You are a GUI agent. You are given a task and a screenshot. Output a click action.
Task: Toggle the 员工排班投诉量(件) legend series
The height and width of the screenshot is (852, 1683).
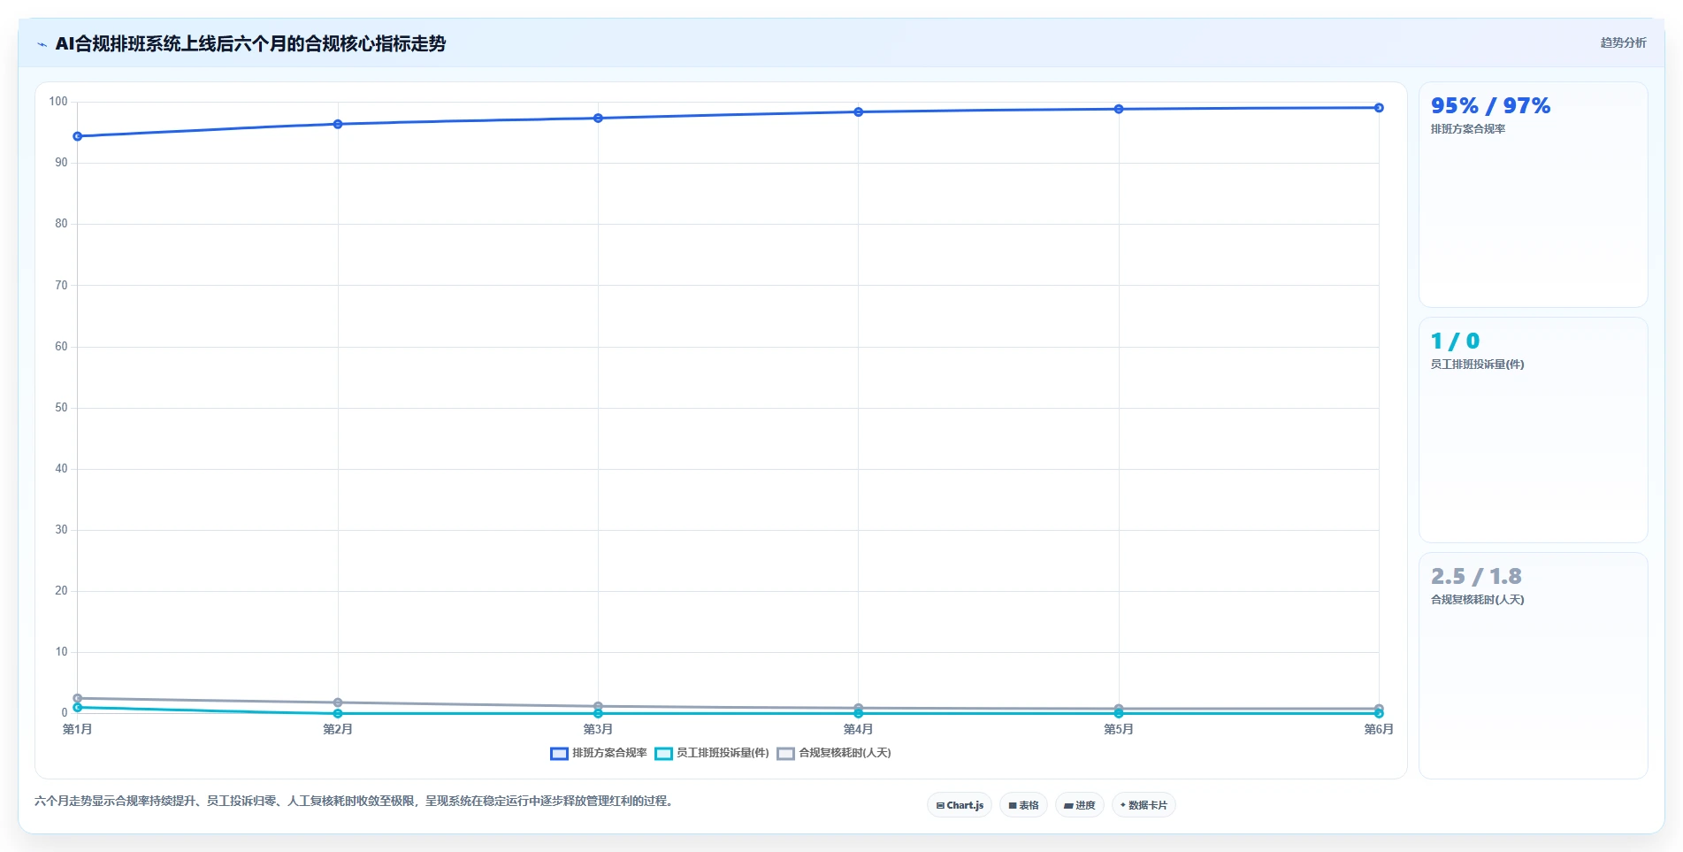pyautogui.click(x=712, y=753)
